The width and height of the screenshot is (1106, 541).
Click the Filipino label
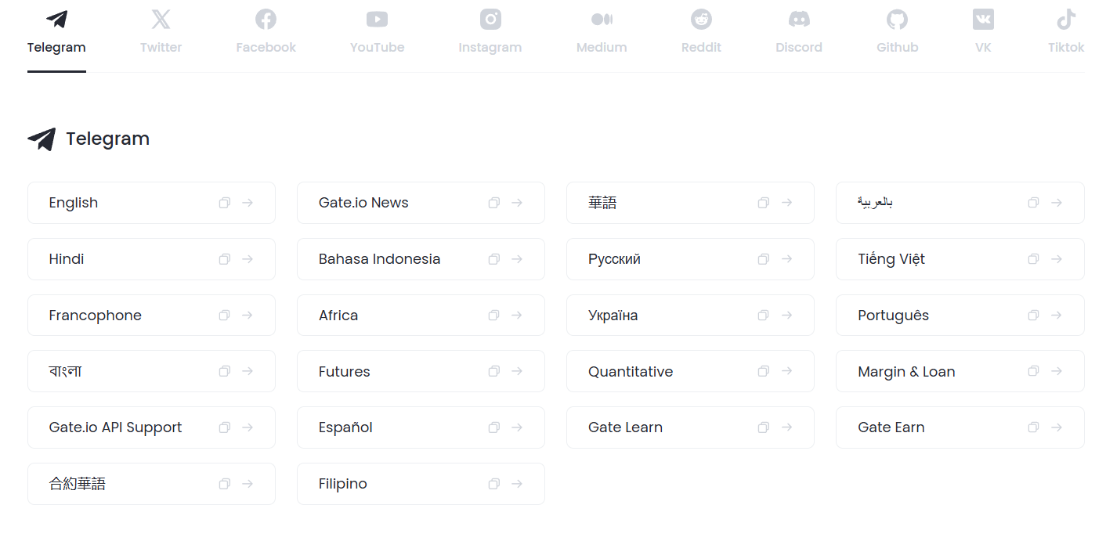click(x=343, y=484)
